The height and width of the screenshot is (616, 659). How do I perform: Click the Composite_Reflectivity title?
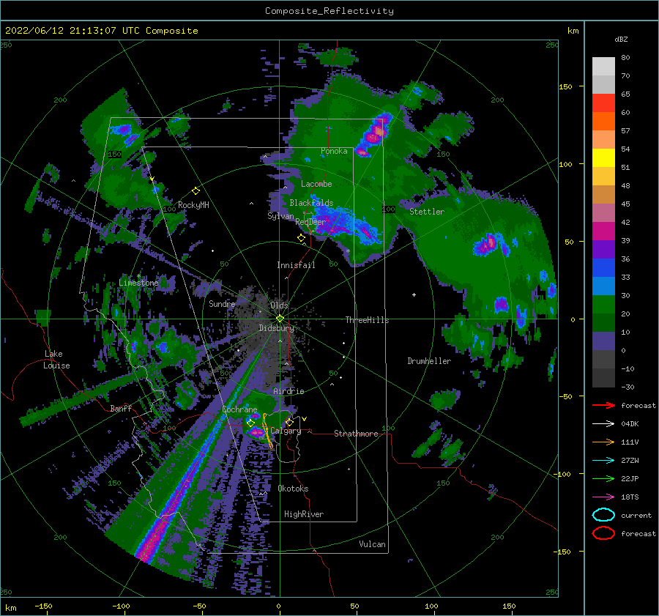[329, 11]
